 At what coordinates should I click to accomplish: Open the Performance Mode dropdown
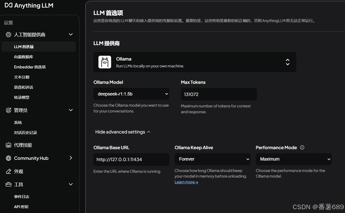tap(294, 159)
